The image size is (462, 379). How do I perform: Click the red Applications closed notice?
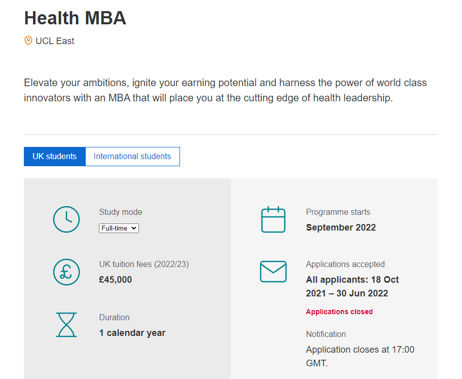coord(339,312)
